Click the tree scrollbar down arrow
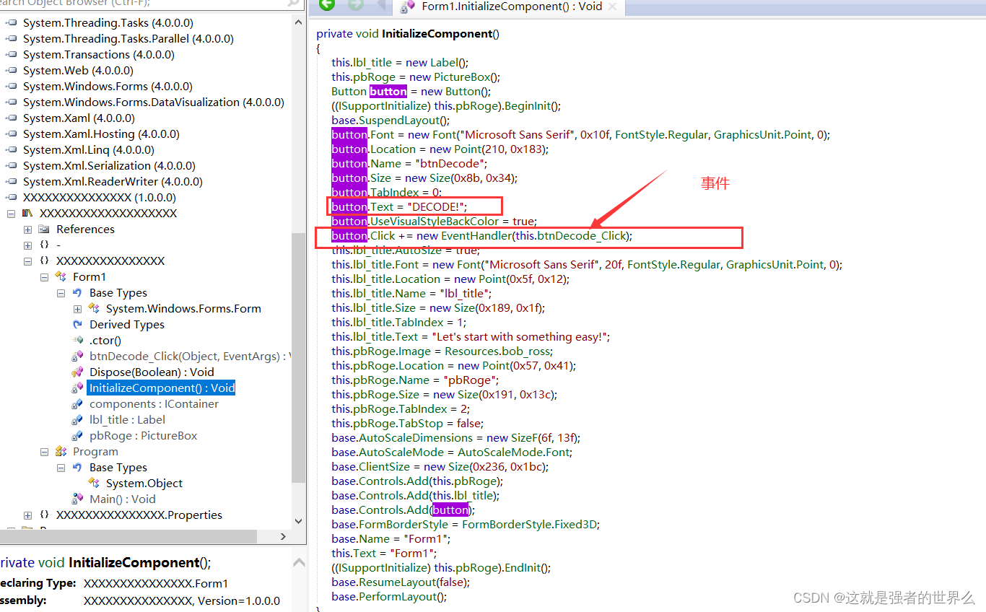This screenshot has height=612, width=986. (x=299, y=521)
